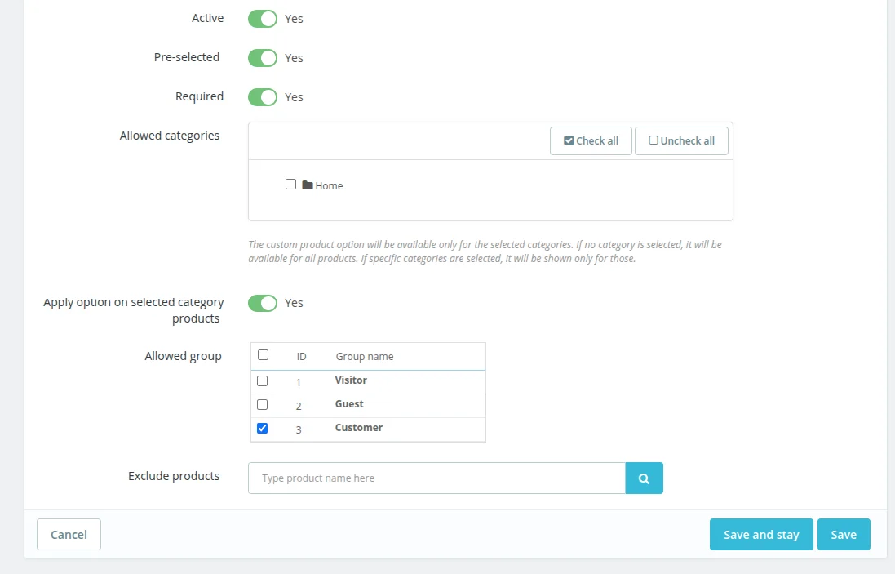Click the Check all button
Screen dimensions: 895x574
591,140
